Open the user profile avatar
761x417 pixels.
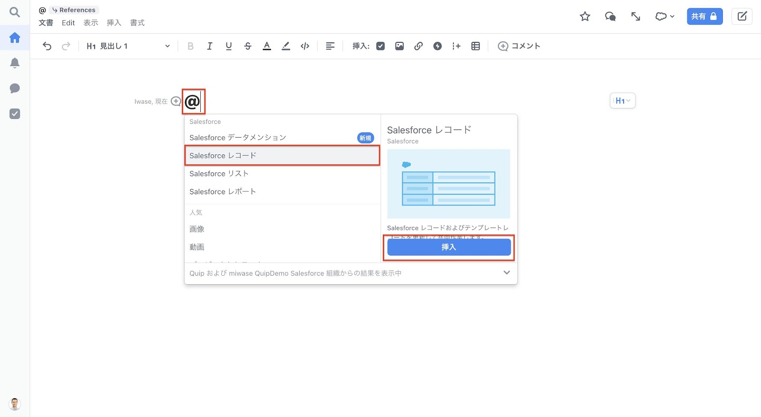point(15,404)
